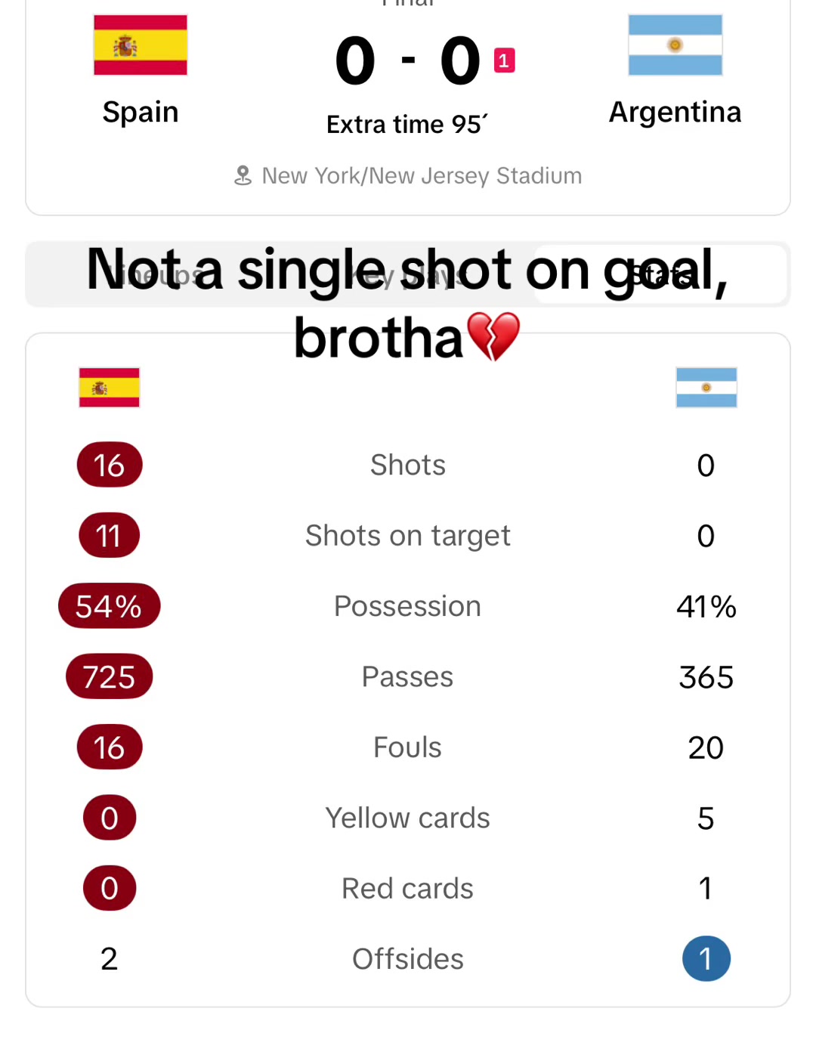Tap the Yellow cards stat row label

tap(408, 818)
